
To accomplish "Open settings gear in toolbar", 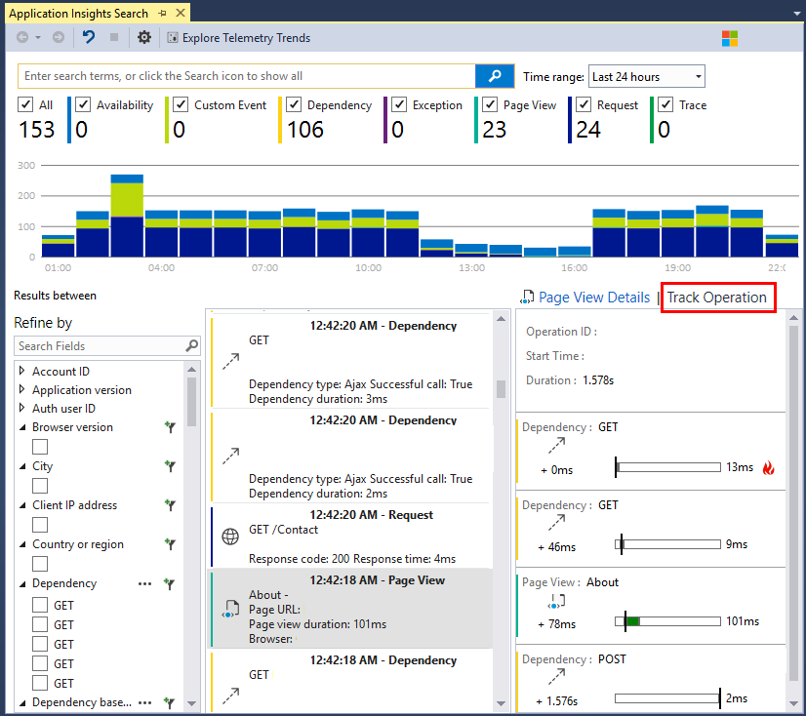I will (144, 38).
